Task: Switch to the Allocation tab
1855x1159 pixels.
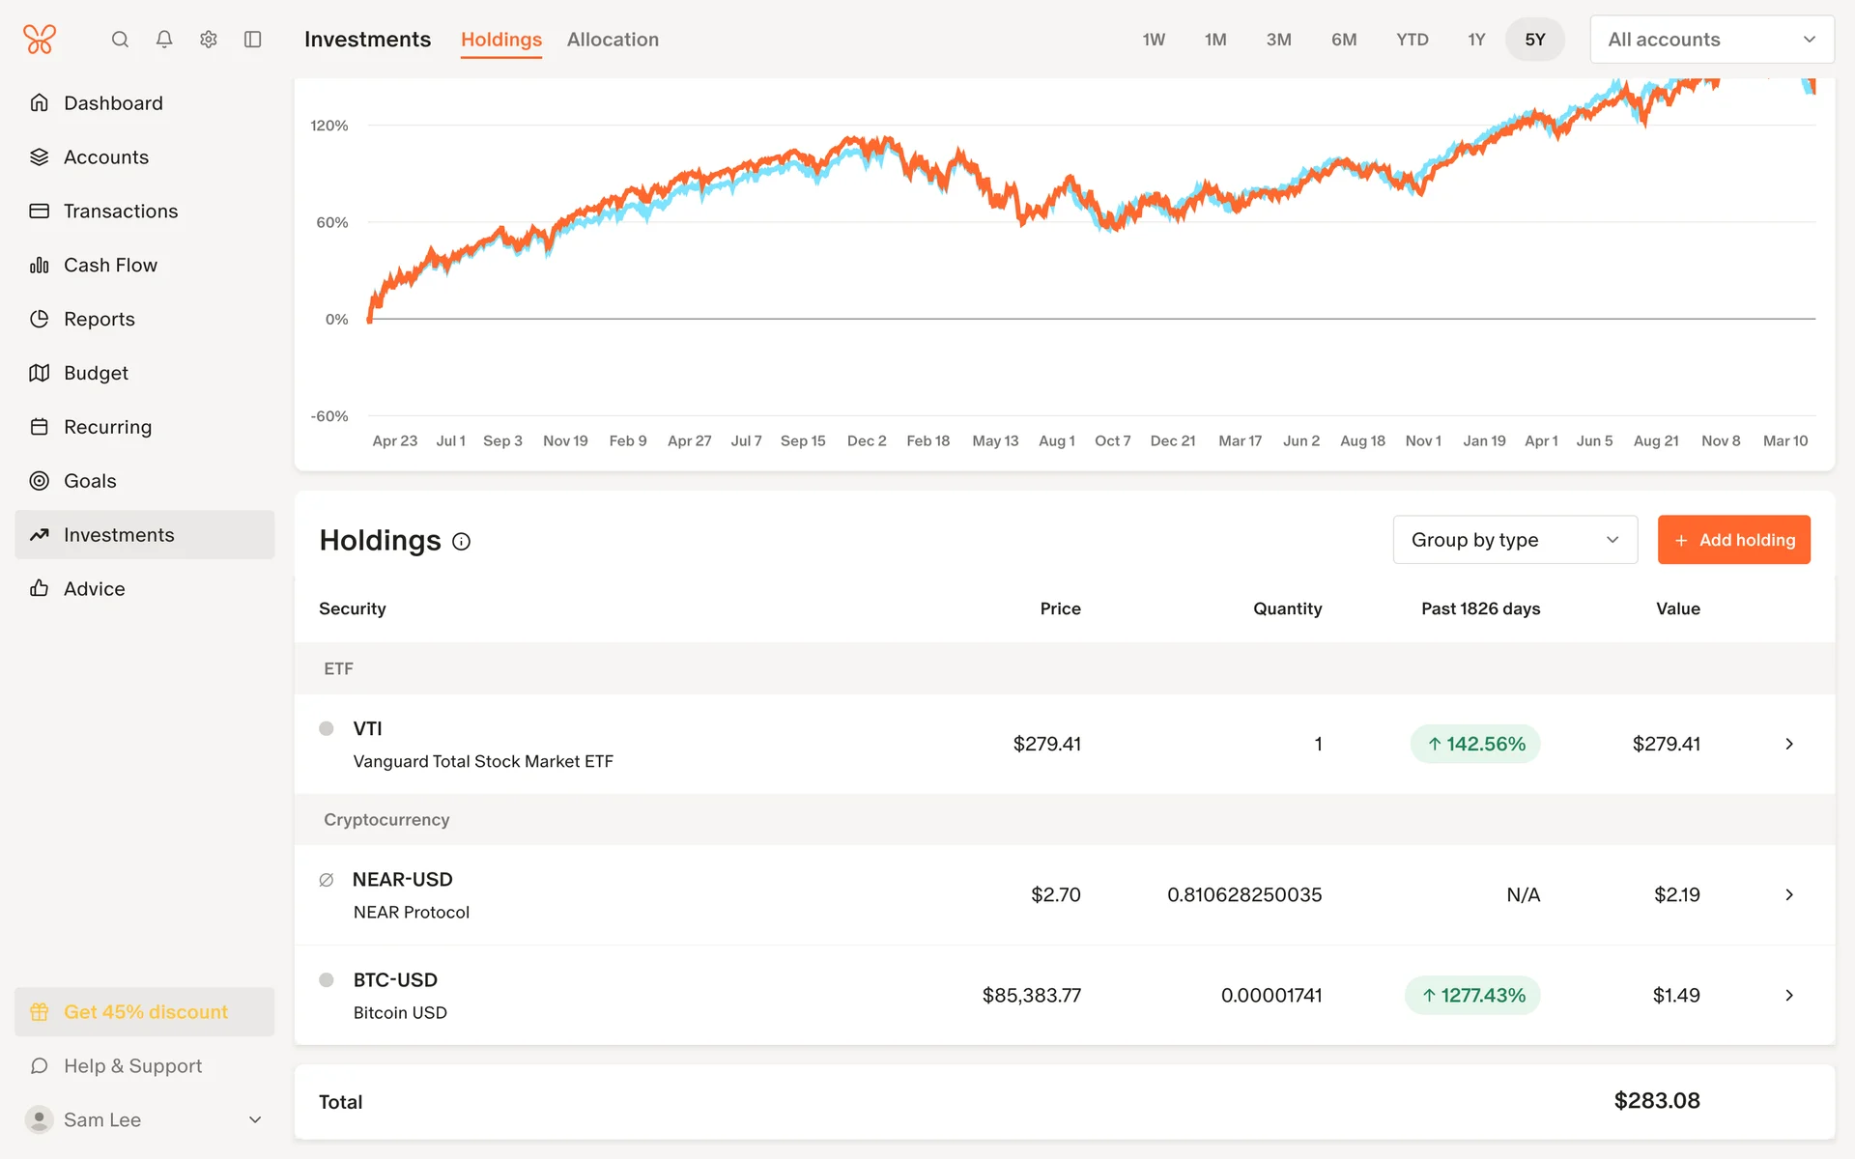Action: (613, 40)
